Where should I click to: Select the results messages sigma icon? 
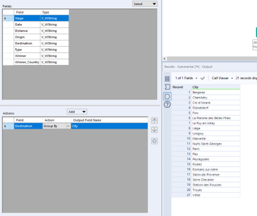pyautogui.click(x=167, y=87)
